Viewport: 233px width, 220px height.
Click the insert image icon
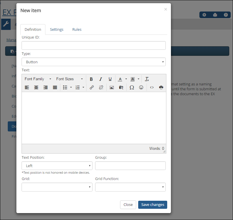coord(112,87)
